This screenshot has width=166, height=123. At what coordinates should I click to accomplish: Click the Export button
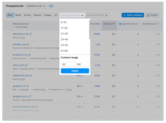click(152, 15)
